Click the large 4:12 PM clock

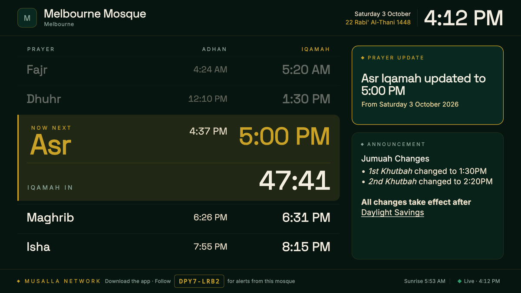click(x=464, y=18)
